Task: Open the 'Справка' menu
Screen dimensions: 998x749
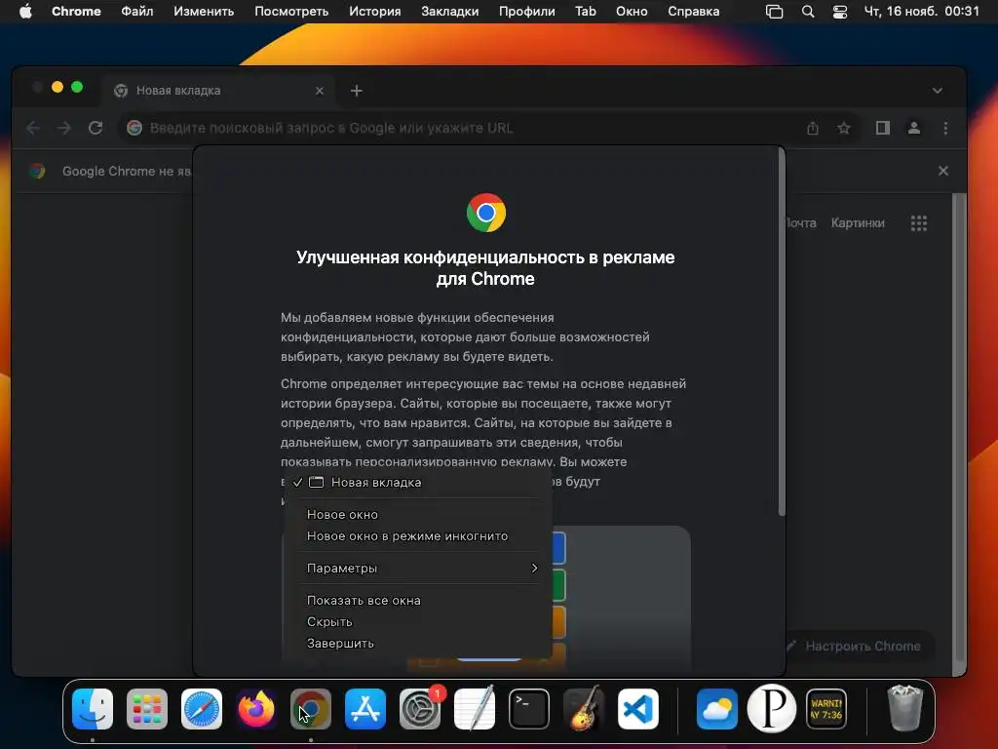Action: pos(694,11)
